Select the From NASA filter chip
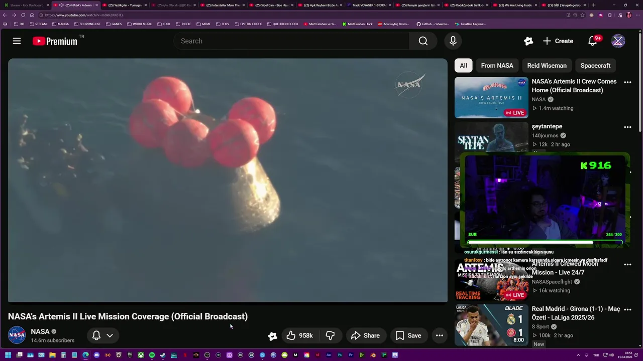This screenshot has height=361, width=643. coord(497,66)
